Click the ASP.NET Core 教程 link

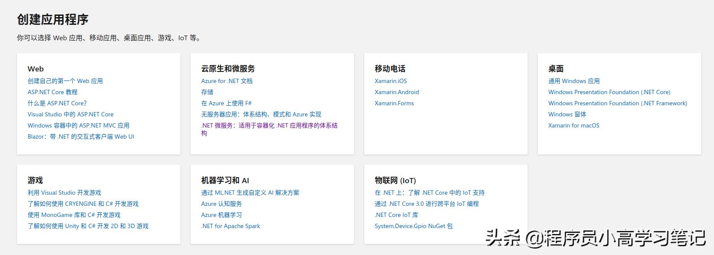53,92
